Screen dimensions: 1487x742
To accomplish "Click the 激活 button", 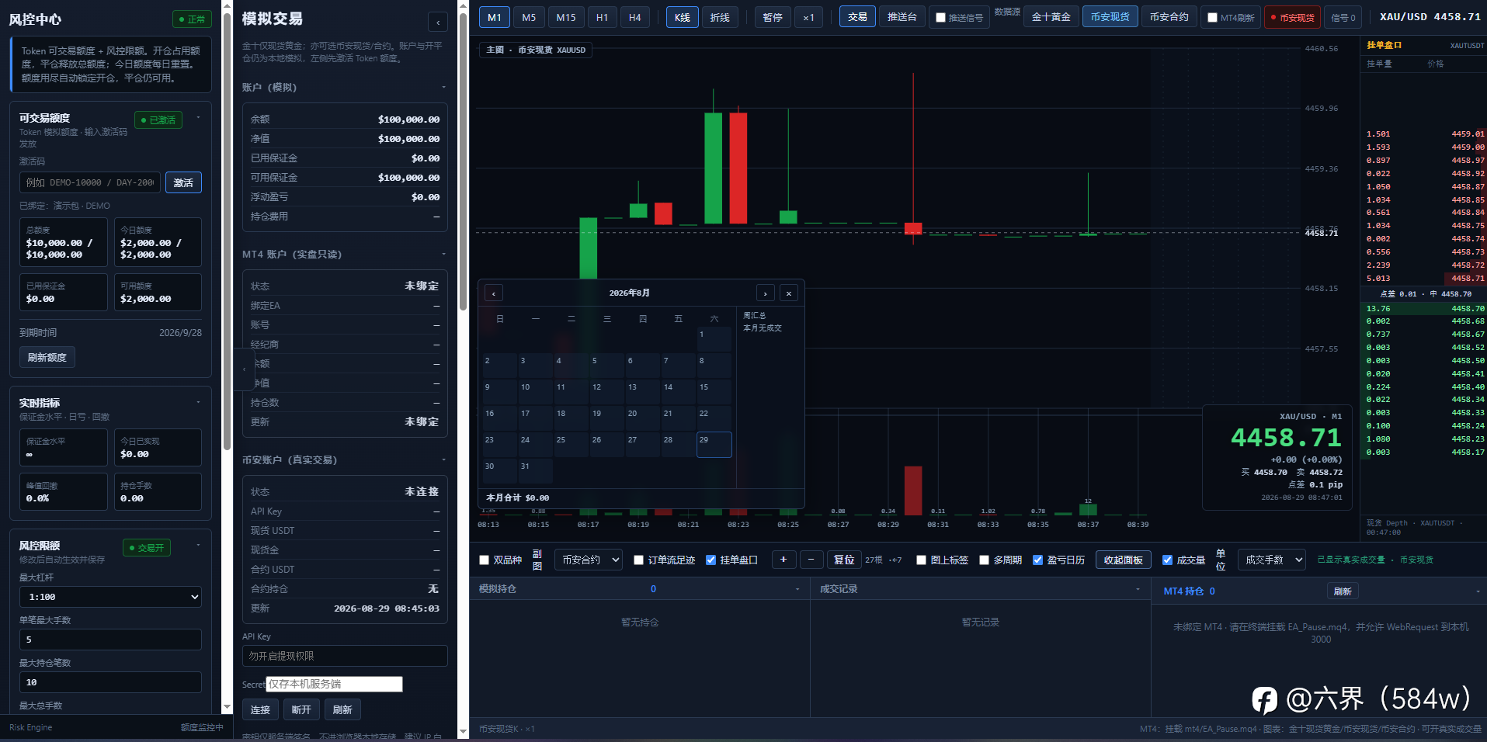I will (183, 182).
